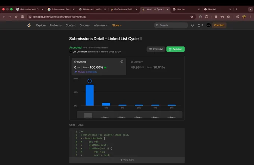Image resolution: width=254 pixels, height=165 pixels.
Task: Open new tab with plus button
Action: (x=236, y=9)
